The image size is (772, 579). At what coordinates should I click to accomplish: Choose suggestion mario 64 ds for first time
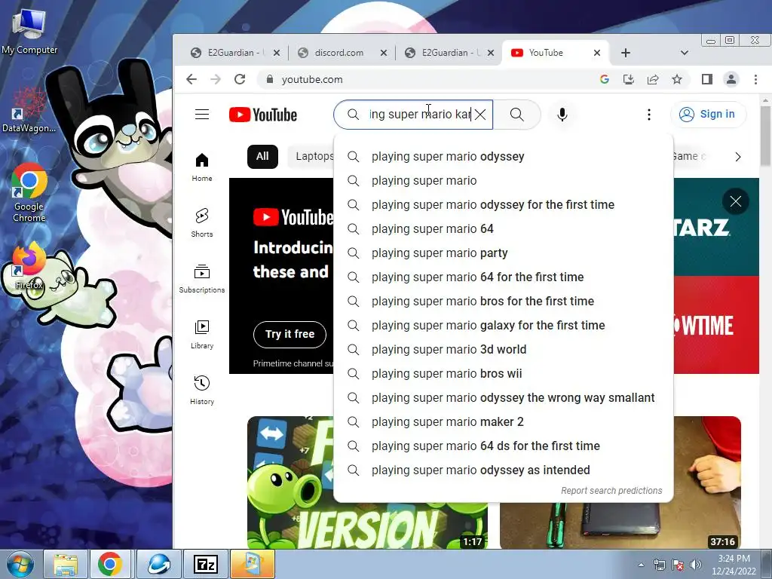[503, 446]
